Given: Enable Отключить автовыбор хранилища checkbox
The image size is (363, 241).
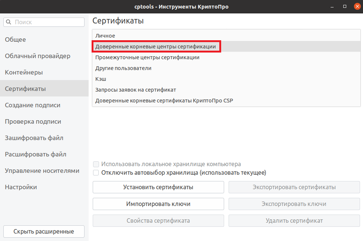Looking at the screenshot, I should point(96,173).
